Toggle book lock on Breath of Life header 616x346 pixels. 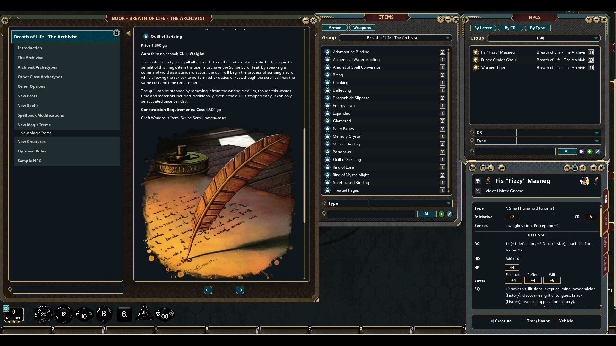(116, 33)
